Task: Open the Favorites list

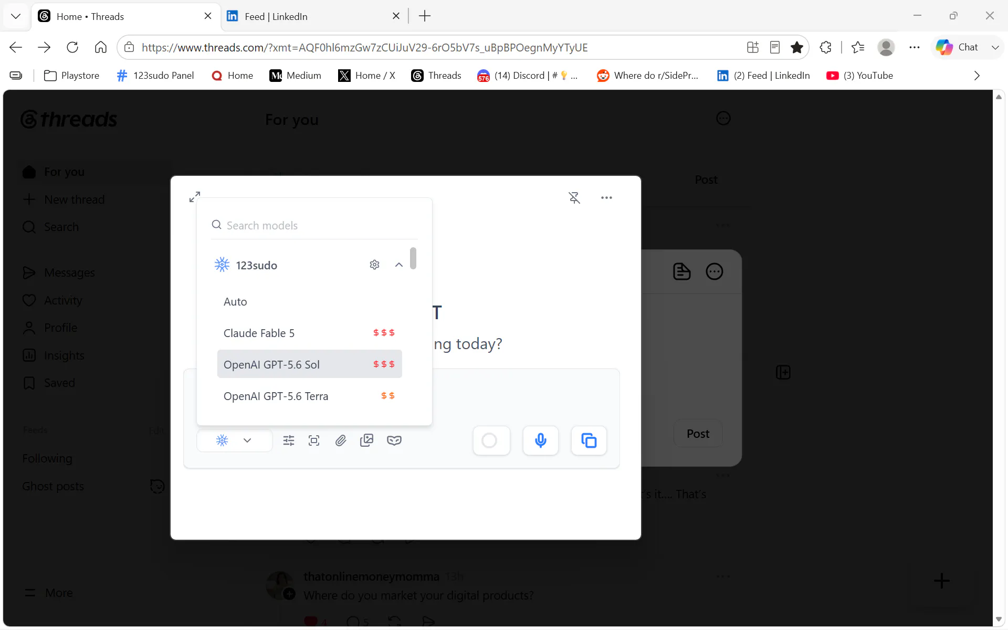Action: pyautogui.click(x=858, y=47)
